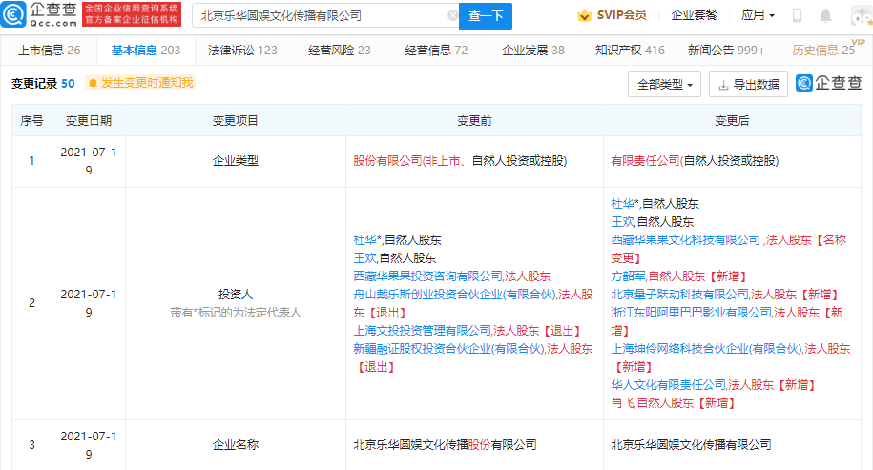Switch to the 经营信息 tab
Image resolution: width=873 pixels, height=470 pixels.
pyautogui.click(x=436, y=51)
